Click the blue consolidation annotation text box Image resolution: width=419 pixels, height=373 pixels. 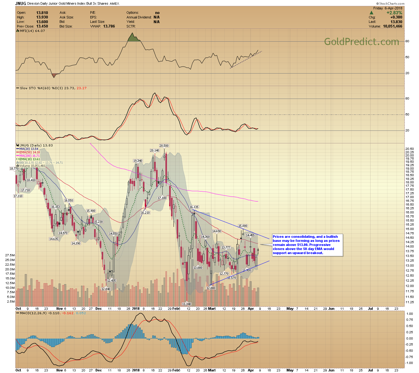click(x=307, y=245)
